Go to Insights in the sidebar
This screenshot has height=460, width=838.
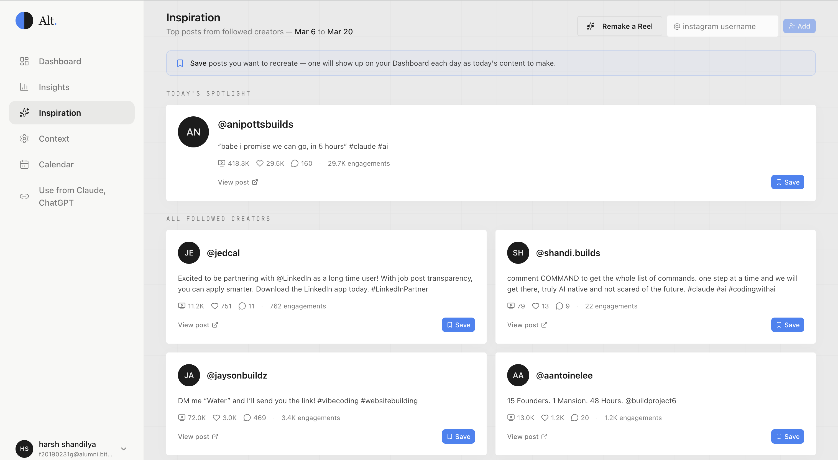[x=54, y=87]
